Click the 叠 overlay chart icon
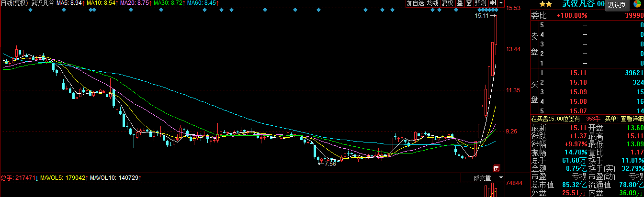Image resolution: width=644 pixels, height=197 pixels. tap(460, 3)
